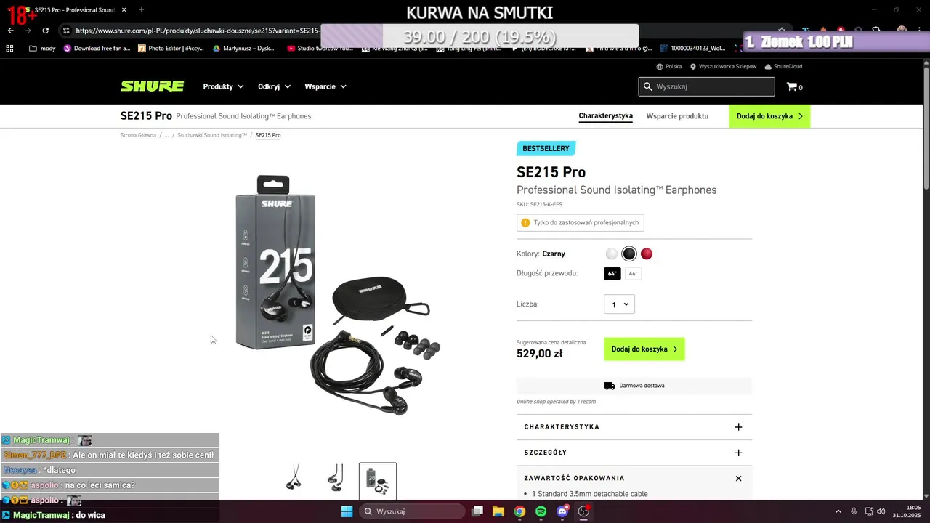Reload the page with browser refresh icon
930x523 pixels.
[46, 31]
